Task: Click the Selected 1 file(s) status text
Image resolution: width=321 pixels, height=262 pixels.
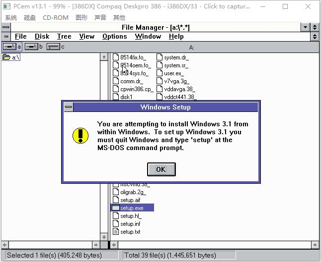Action: [x=54, y=255]
